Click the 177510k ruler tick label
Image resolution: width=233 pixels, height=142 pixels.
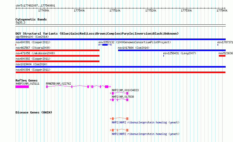[115, 10]
